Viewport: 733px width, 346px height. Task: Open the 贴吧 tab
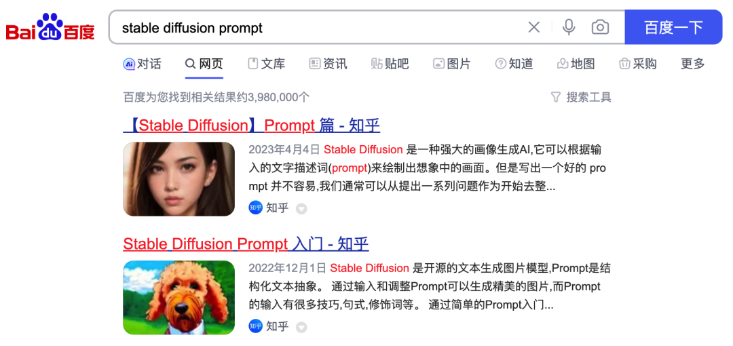(390, 64)
